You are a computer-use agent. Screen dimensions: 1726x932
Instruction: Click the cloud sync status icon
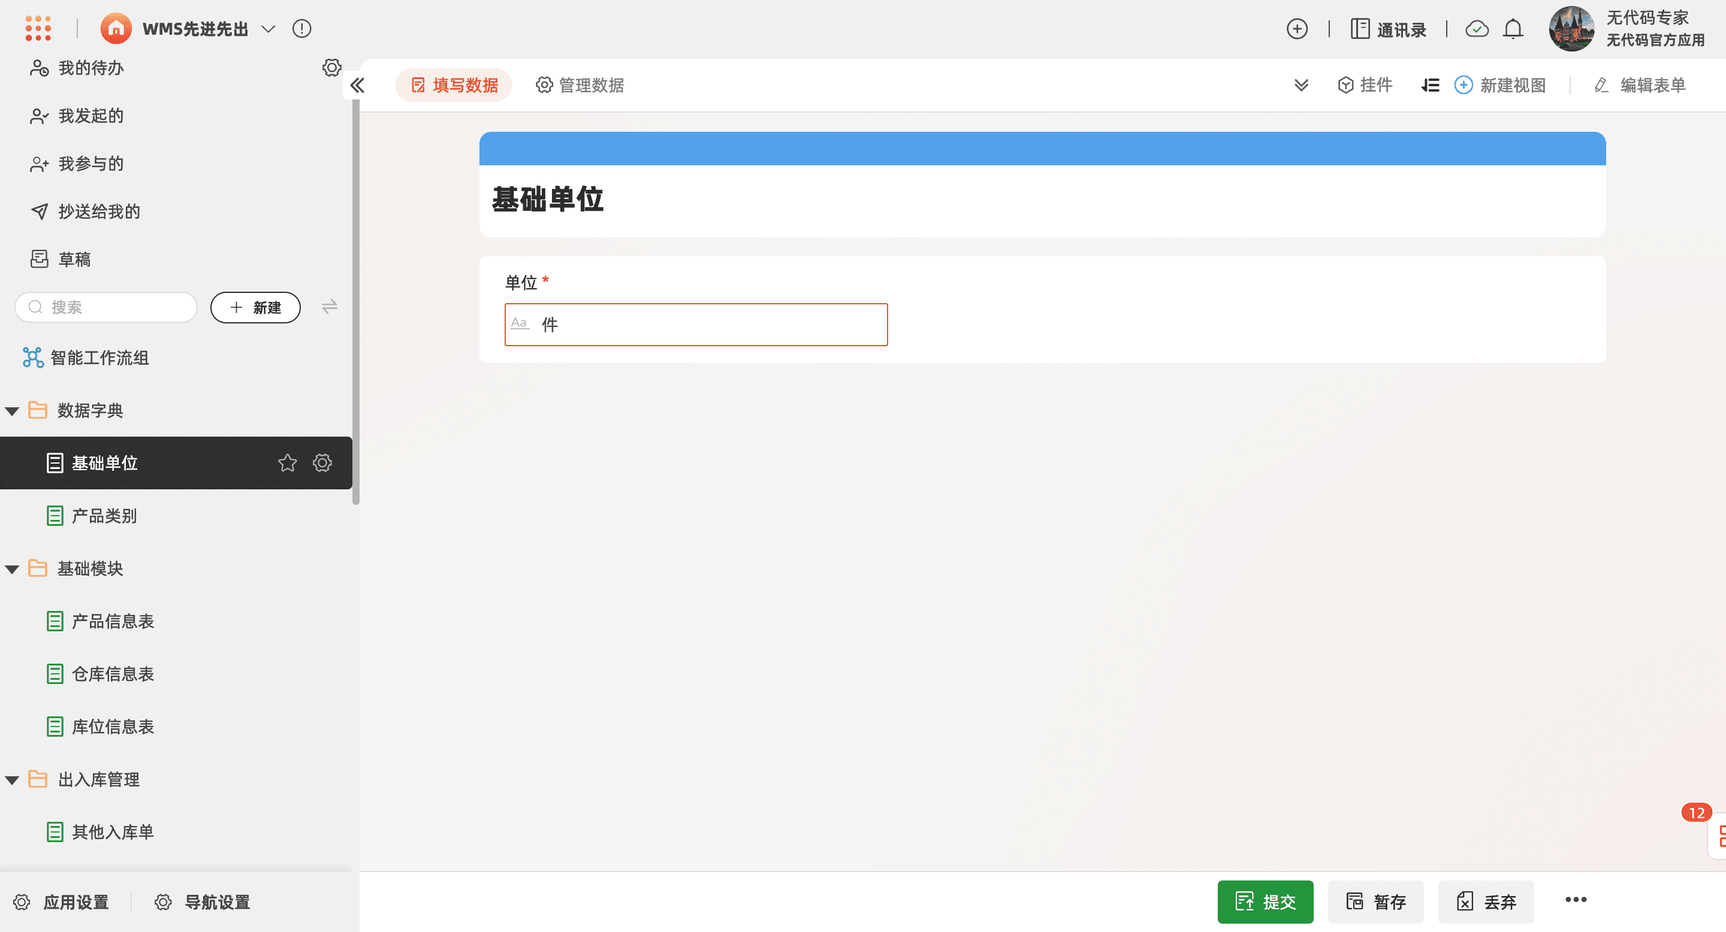tap(1477, 29)
